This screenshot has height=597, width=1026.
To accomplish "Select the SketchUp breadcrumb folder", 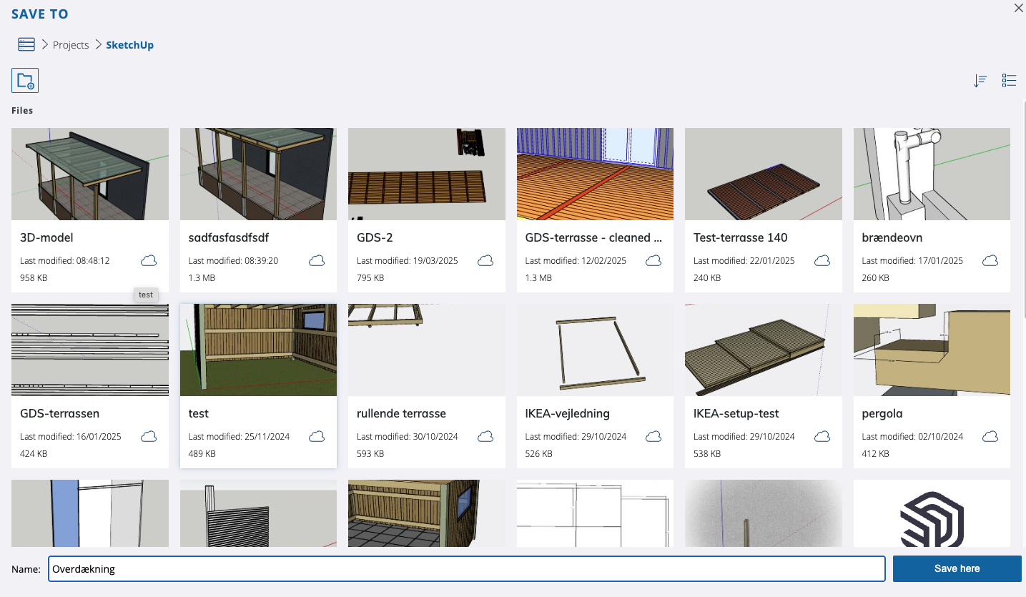I will click(130, 45).
